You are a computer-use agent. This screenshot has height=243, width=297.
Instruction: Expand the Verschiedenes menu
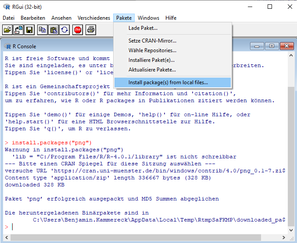click(x=94, y=18)
